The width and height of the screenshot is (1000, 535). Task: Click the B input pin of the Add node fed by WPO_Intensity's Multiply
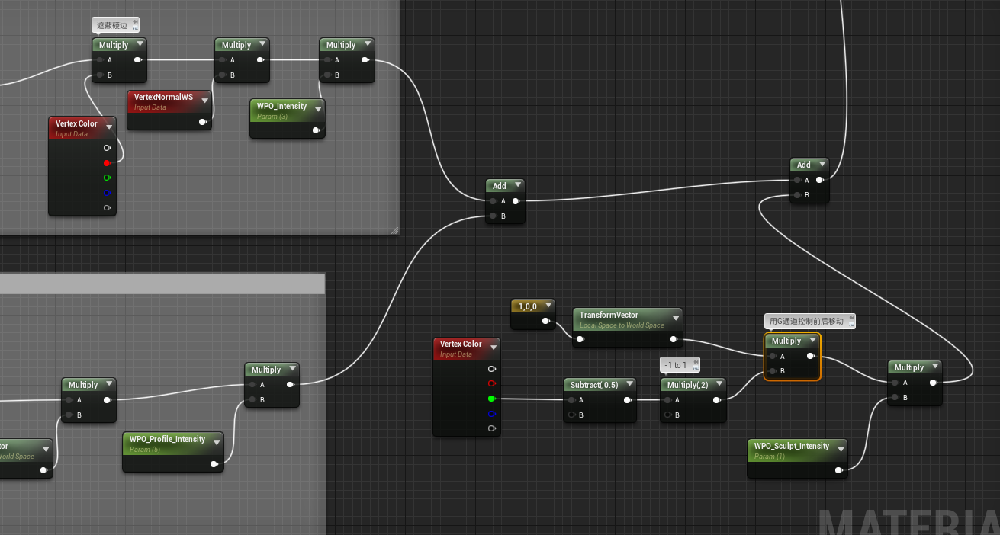[494, 216]
